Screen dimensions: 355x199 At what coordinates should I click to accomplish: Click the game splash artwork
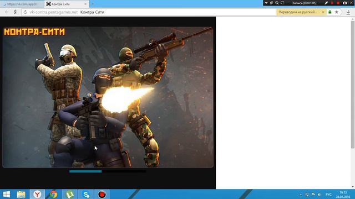[x=108, y=97]
